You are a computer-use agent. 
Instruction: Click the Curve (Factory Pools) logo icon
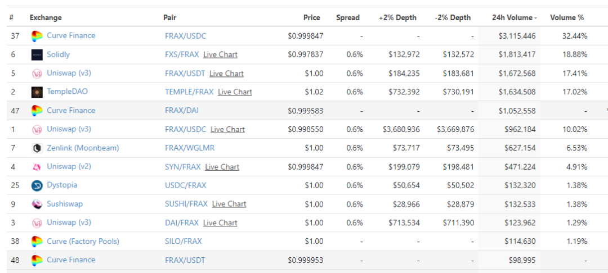37,242
